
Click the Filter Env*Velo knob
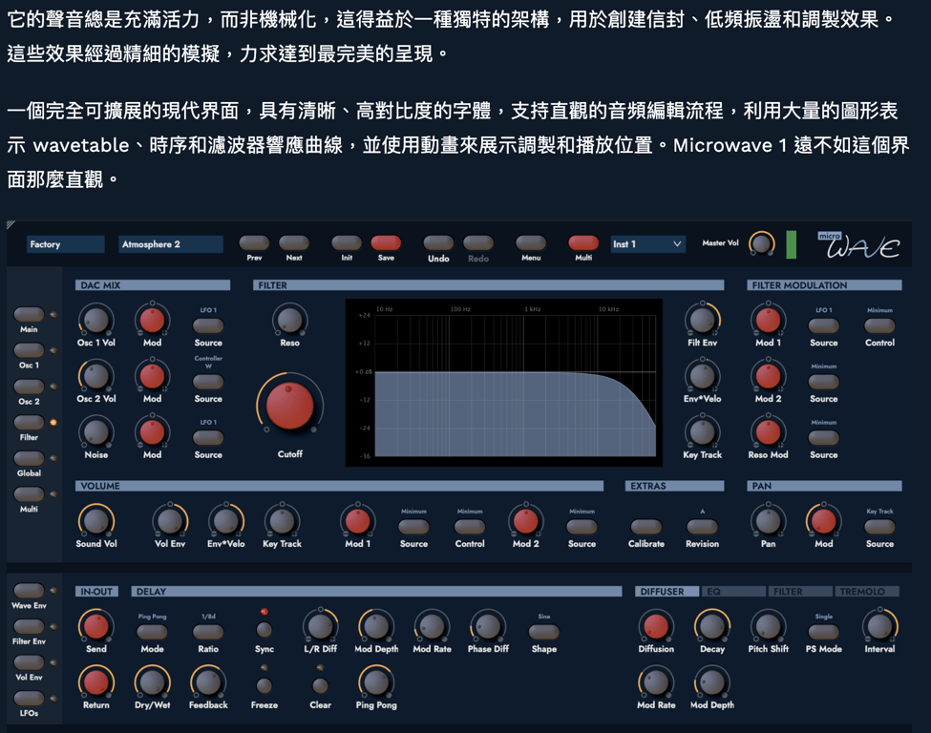pos(703,376)
